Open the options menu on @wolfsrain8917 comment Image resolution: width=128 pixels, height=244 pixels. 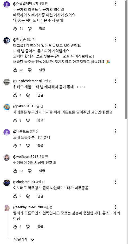(x=115, y=156)
